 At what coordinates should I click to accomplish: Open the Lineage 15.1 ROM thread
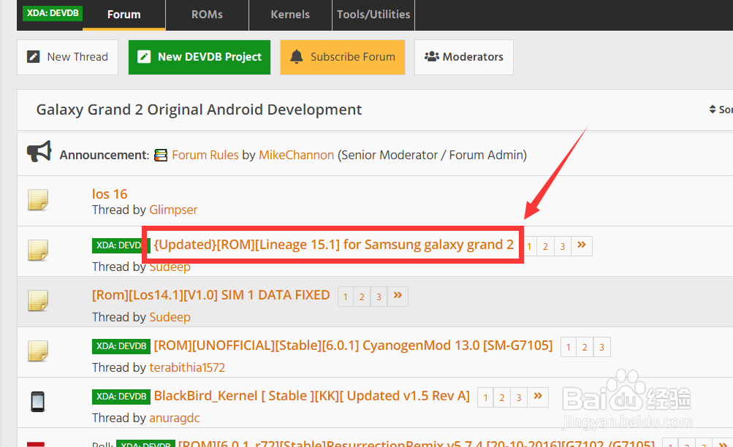pyautogui.click(x=333, y=245)
